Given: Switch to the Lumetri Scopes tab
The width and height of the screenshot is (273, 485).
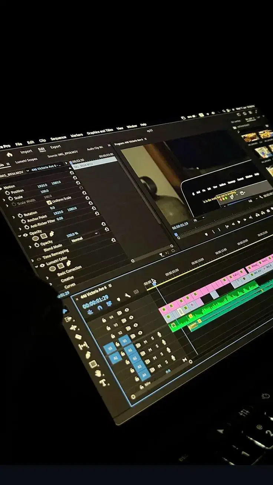Looking at the screenshot, I should (x=26, y=161).
